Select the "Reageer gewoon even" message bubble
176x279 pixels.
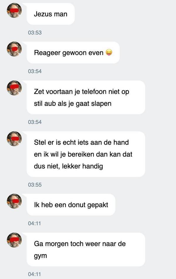click(x=73, y=52)
